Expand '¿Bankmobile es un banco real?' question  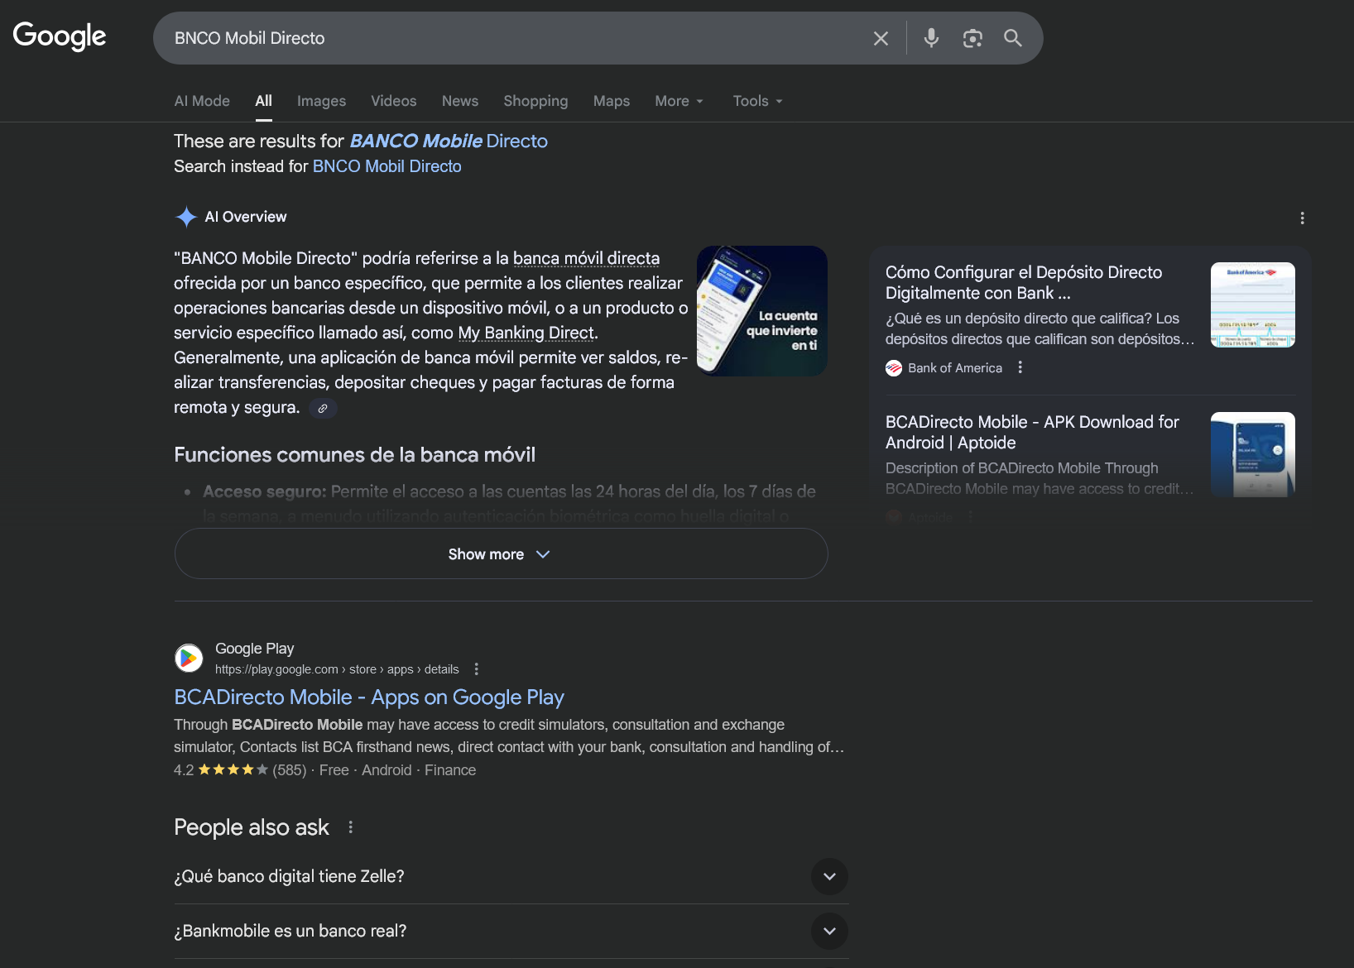click(829, 931)
